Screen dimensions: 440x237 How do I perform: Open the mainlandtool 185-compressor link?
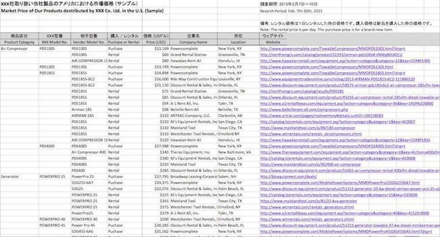coord(307,128)
